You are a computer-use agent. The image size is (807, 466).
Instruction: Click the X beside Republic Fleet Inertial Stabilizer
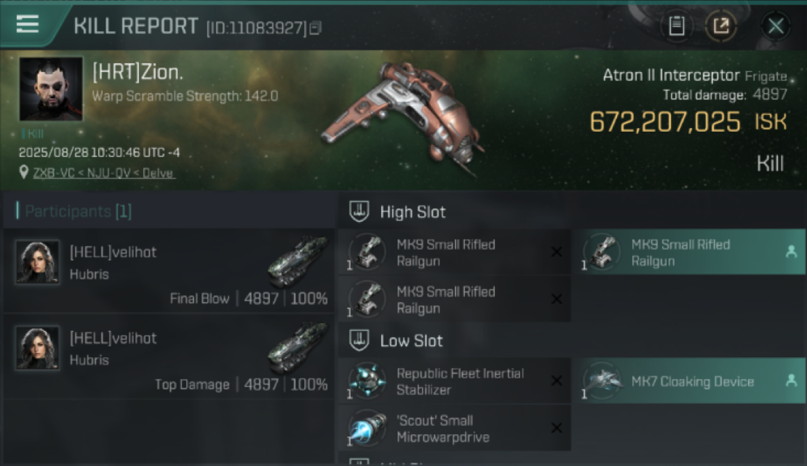tap(557, 381)
